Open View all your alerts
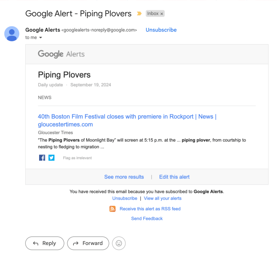The width and height of the screenshot is (280, 271). [163, 198]
